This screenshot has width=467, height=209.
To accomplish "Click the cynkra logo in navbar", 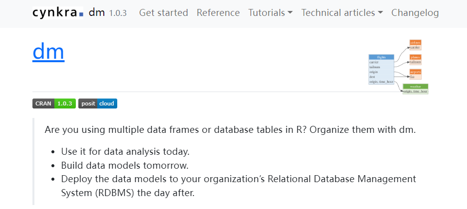I will pos(58,13).
